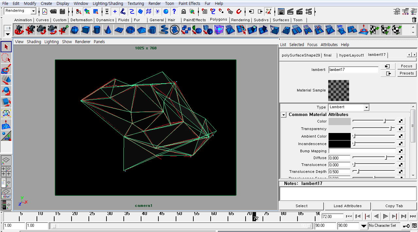The width and height of the screenshot is (418, 232).
Task: Click the current frame marker at 72
Action: [x=255, y=216]
